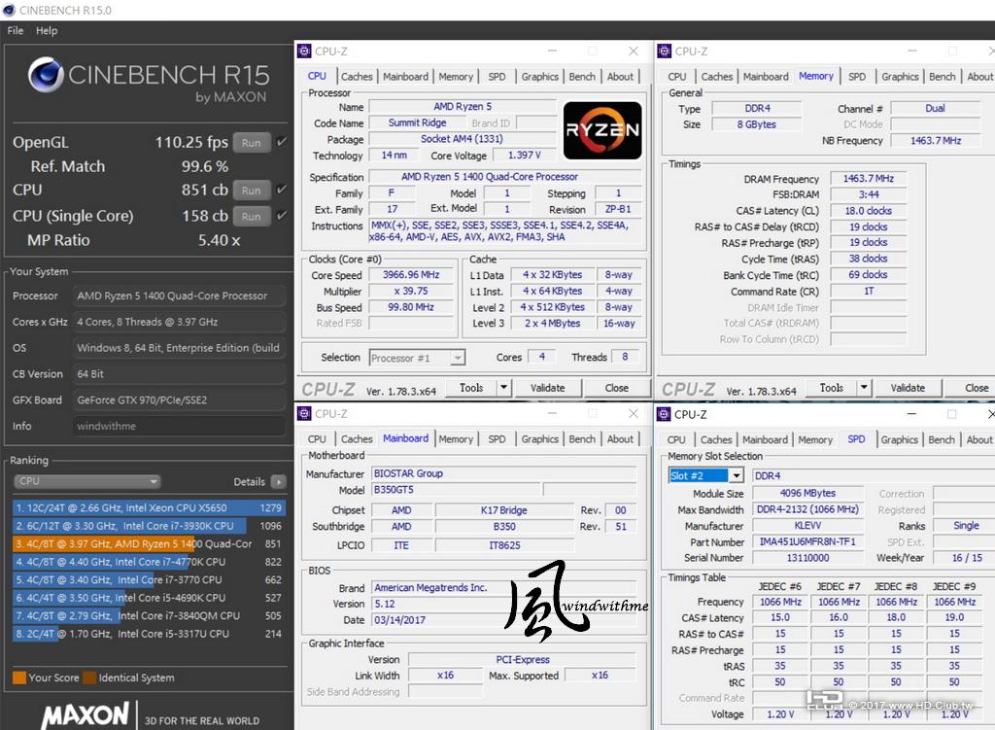The image size is (995, 730).
Task: Toggle the CPU (Single Core) checkbox
Action: click(281, 215)
